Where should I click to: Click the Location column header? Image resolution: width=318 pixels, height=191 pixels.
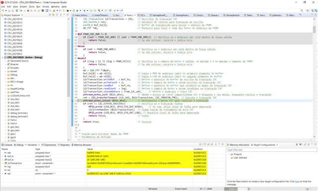[198, 149]
